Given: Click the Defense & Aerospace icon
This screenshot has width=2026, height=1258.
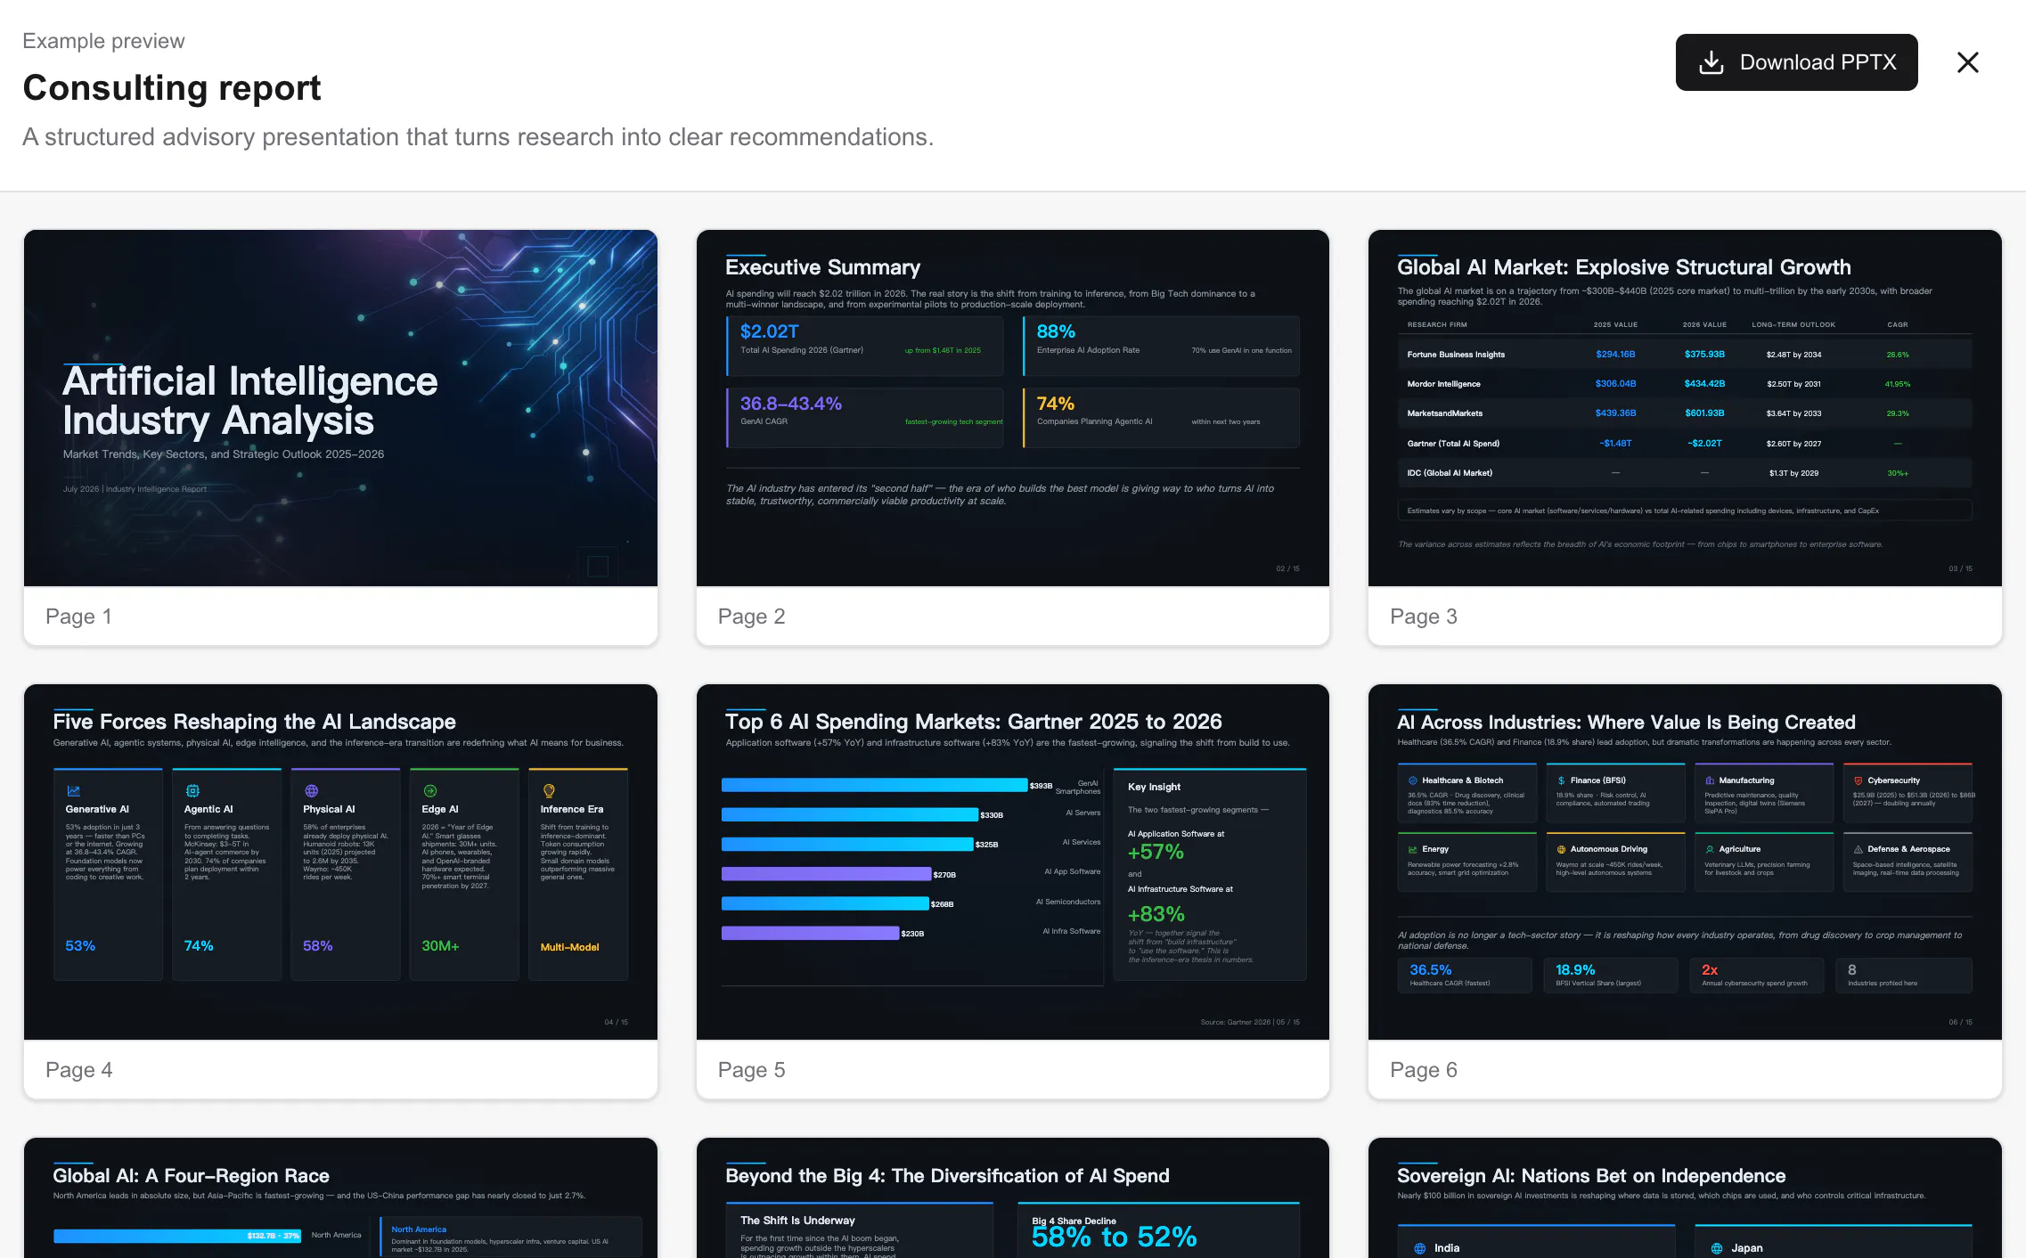Looking at the screenshot, I should pos(1859,849).
